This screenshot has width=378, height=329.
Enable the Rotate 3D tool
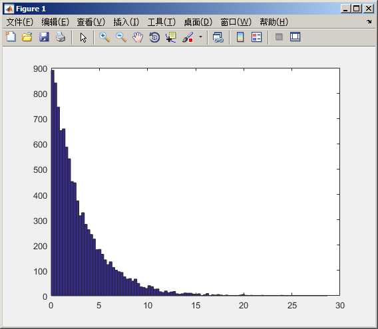[x=154, y=37]
